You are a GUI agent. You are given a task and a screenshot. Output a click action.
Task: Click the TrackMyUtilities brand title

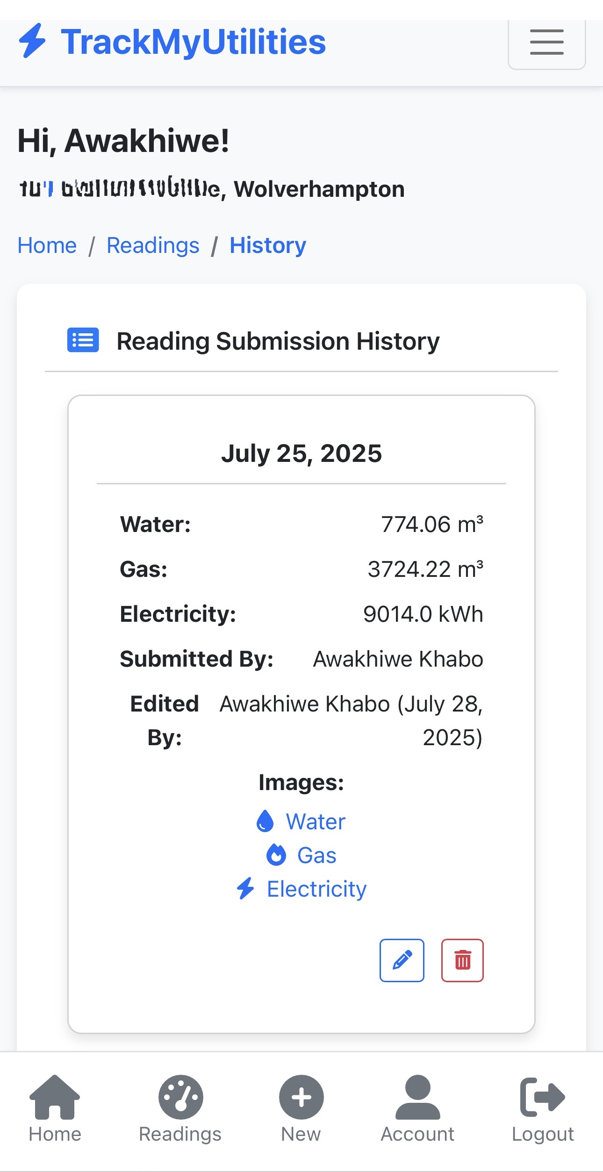point(193,42)
